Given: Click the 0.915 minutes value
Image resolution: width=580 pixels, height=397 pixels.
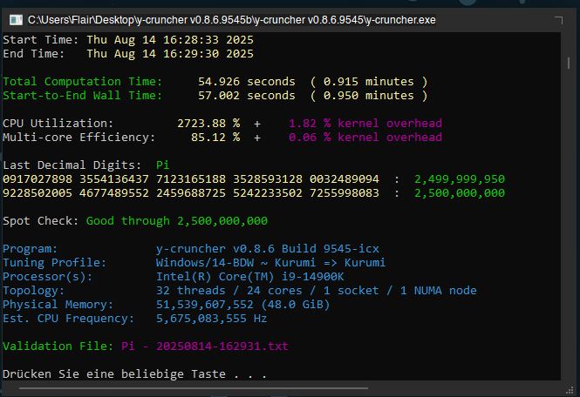Looking at the screenshot, I should click(368, 82).
